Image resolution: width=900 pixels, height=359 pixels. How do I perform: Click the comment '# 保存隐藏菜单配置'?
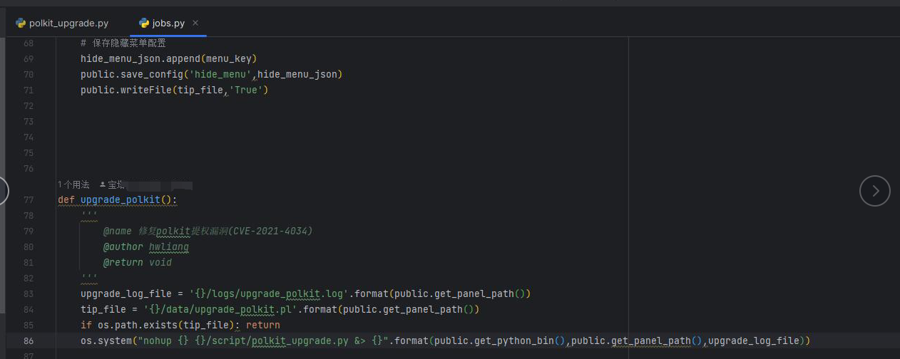[x=123, y=43]
